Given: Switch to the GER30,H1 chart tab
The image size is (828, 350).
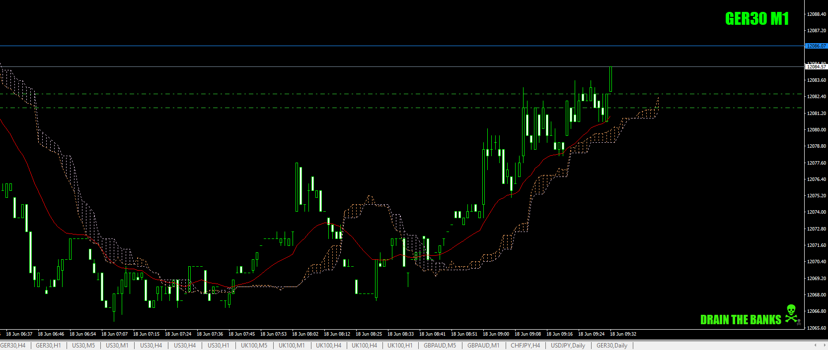Looking at the screenshot, I should (x=48, y=346).
